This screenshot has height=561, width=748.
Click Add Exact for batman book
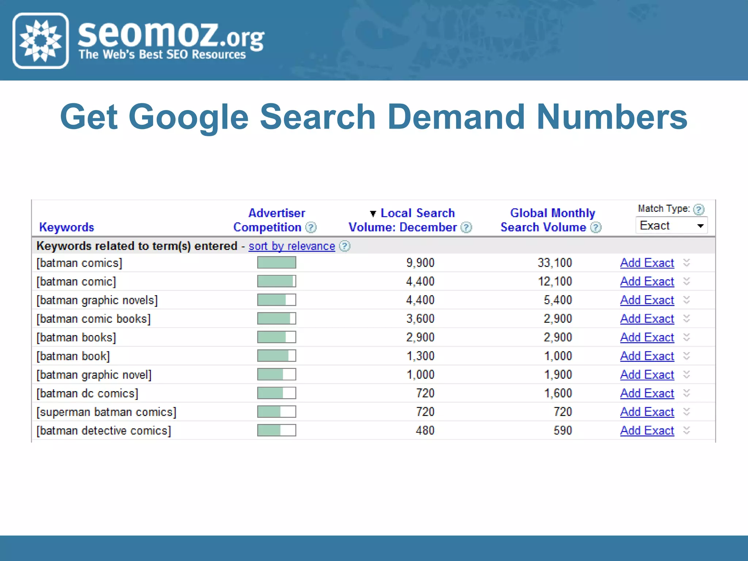coord(647,356)
